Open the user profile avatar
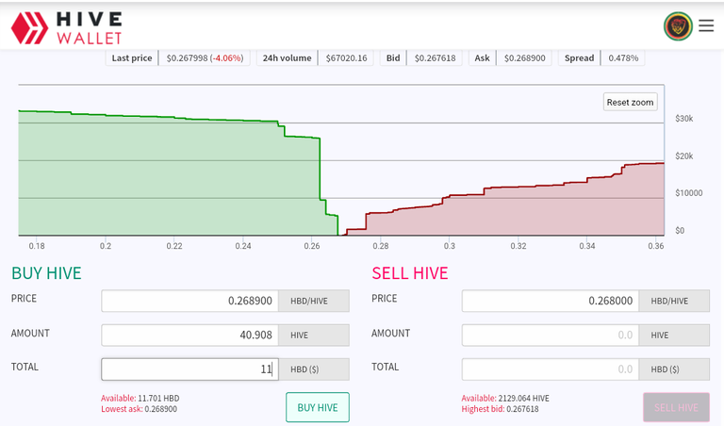Viewport: 724px width, 426px height. [678, 26]
